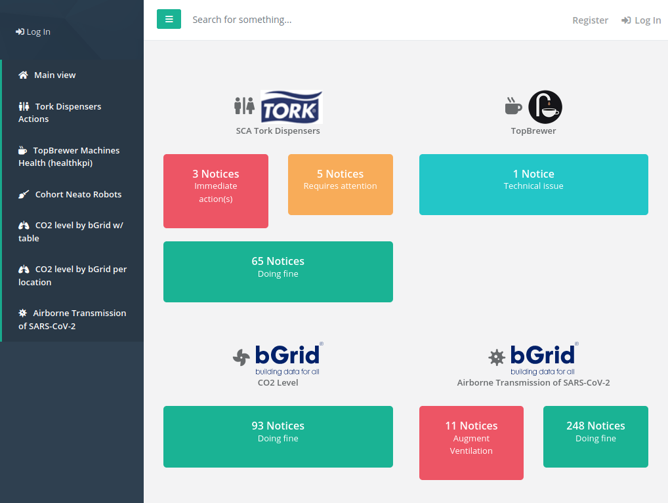
Task: Click virus icon beside sidebar Airborne Transmission
Action: pos(22,313)
